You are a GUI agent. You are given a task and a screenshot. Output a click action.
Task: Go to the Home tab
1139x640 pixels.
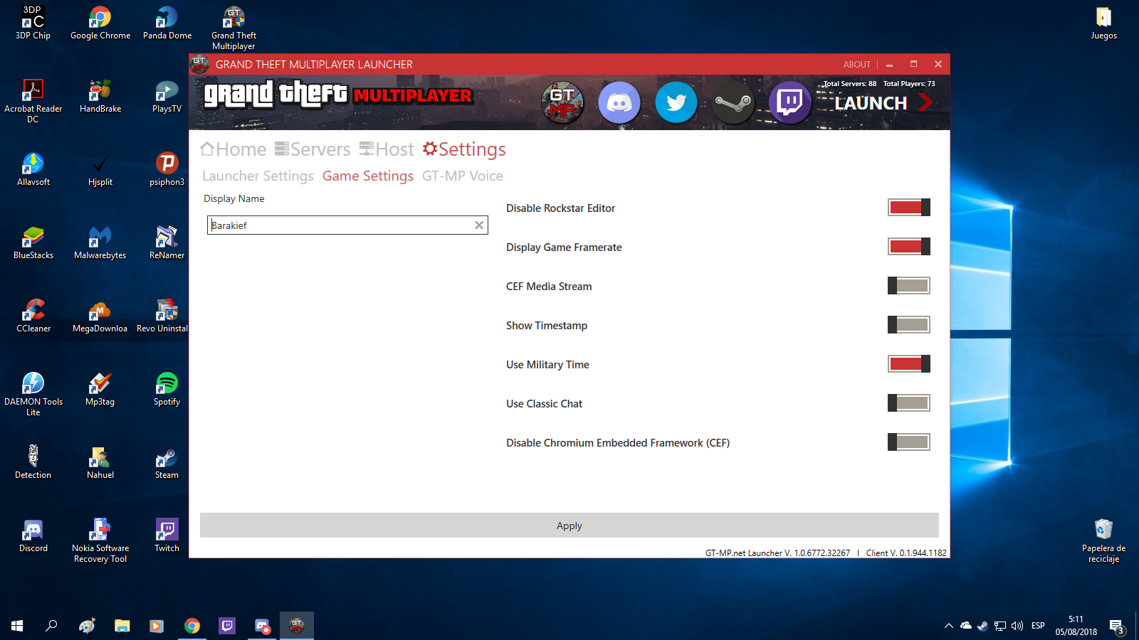point(233,149)
